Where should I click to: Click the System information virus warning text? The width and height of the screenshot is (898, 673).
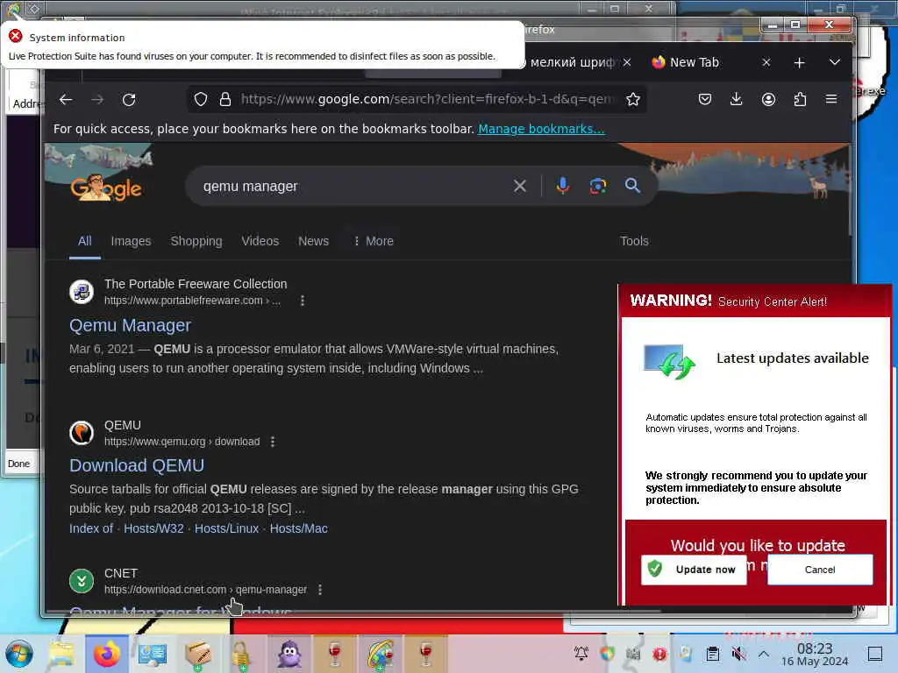(x=252, y=56)
